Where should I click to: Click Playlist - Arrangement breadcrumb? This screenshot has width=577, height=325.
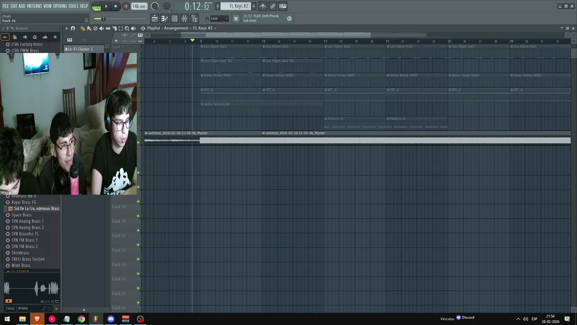(167, 28)
